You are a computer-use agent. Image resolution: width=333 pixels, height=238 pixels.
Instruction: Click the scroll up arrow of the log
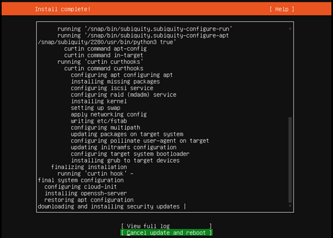(290, 28)
